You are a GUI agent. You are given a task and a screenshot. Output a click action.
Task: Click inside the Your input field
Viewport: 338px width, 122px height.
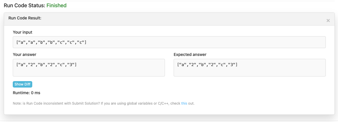(x=169, y=42)
